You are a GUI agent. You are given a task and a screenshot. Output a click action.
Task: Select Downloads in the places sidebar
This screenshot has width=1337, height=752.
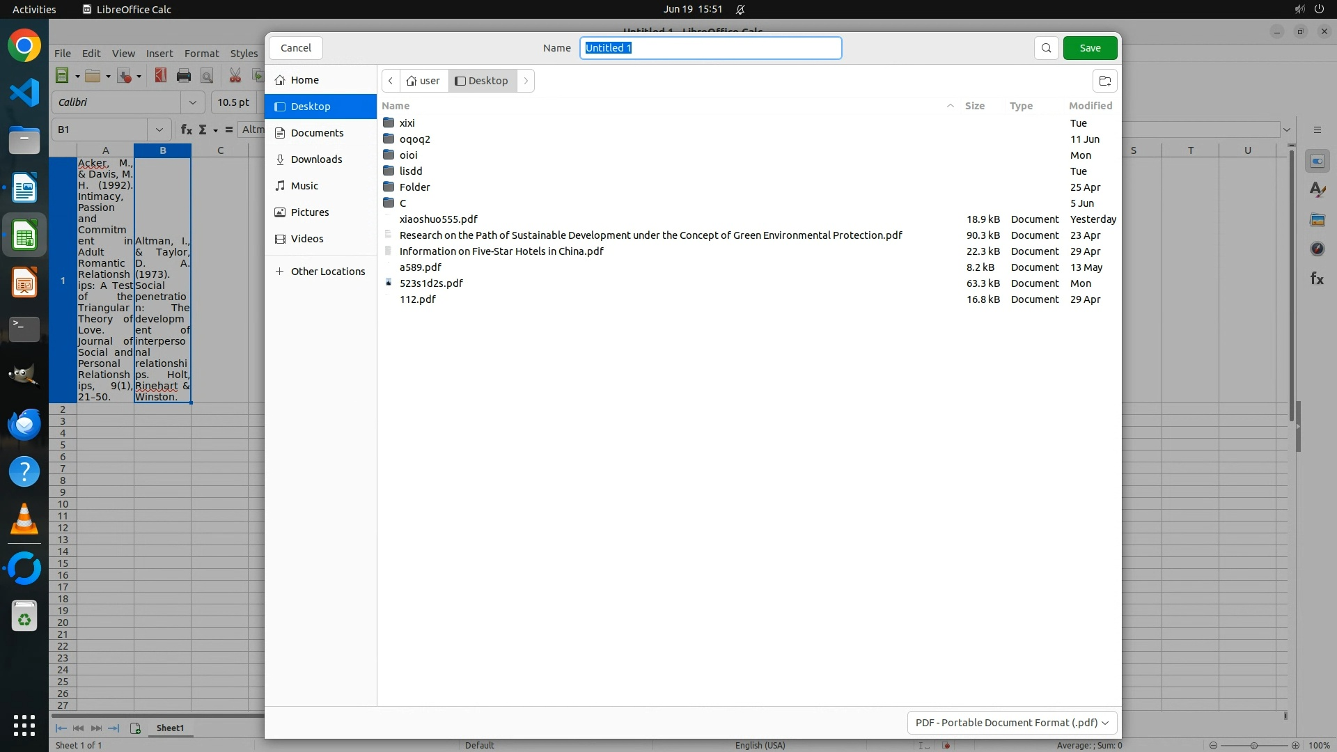click(x=316, y=159)
